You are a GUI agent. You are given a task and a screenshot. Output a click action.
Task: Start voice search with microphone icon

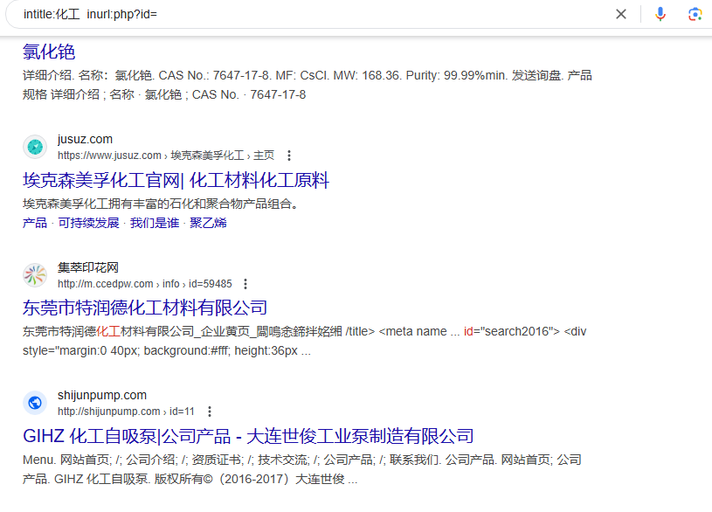660,14
